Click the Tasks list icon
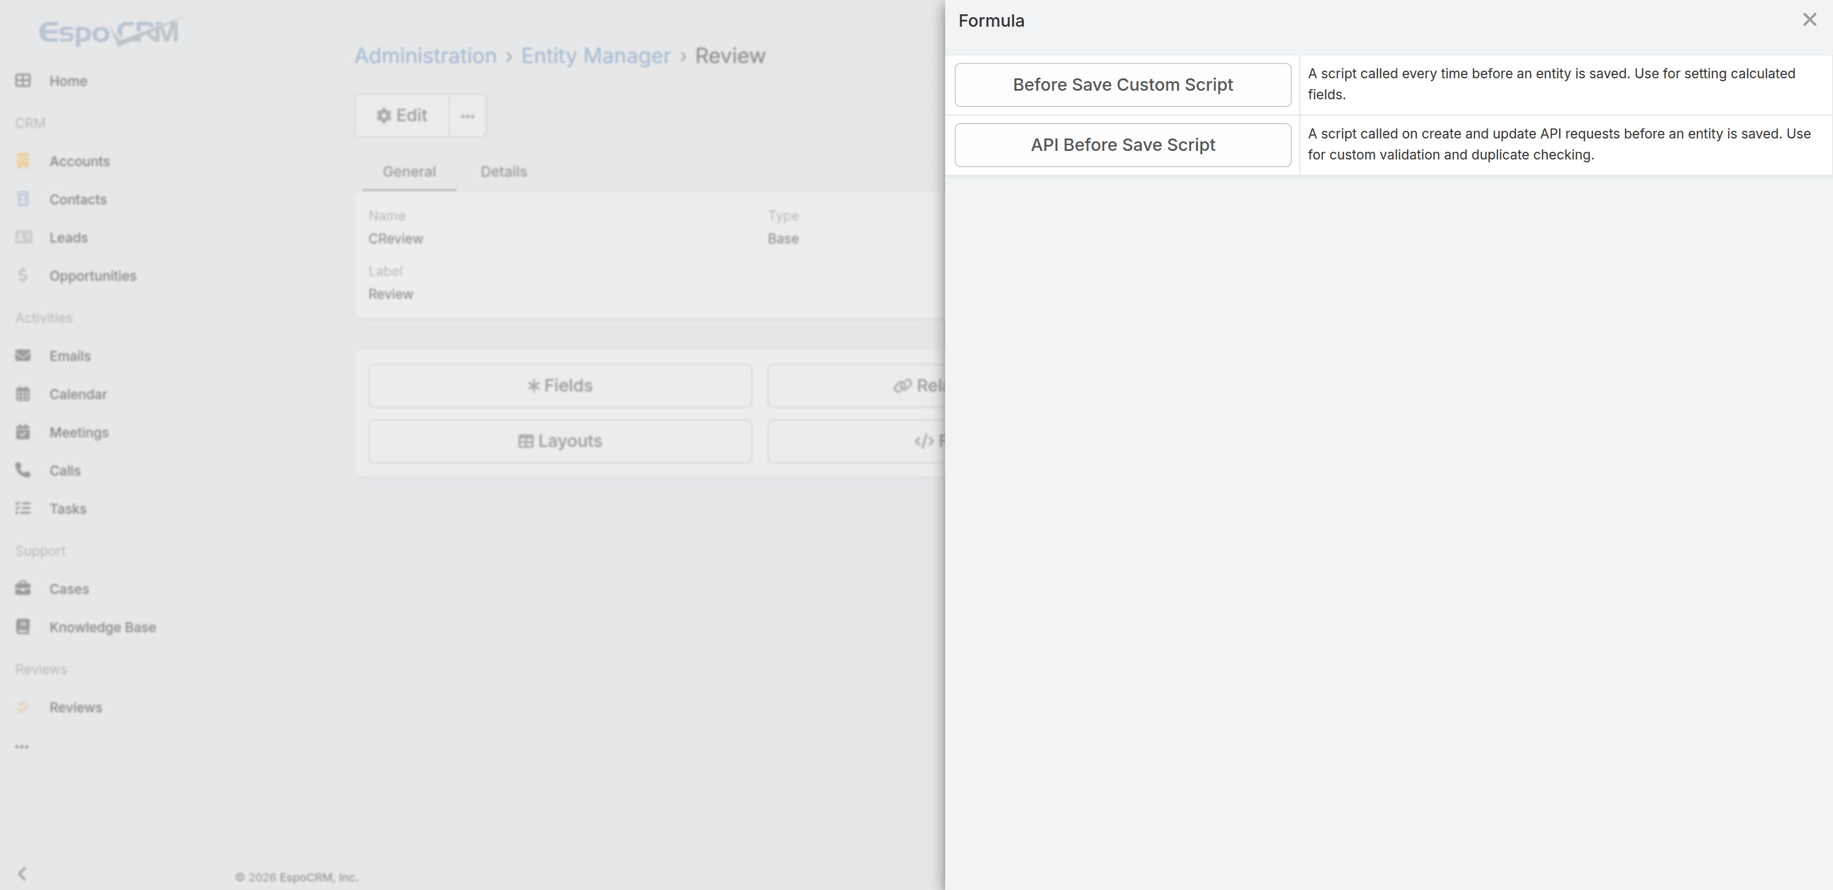This screenshot has width=1833, height=890. click(23, 509)
